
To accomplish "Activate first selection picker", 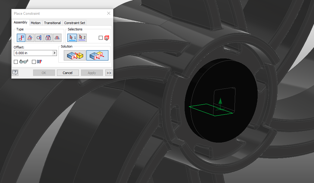I will [72, 38].
